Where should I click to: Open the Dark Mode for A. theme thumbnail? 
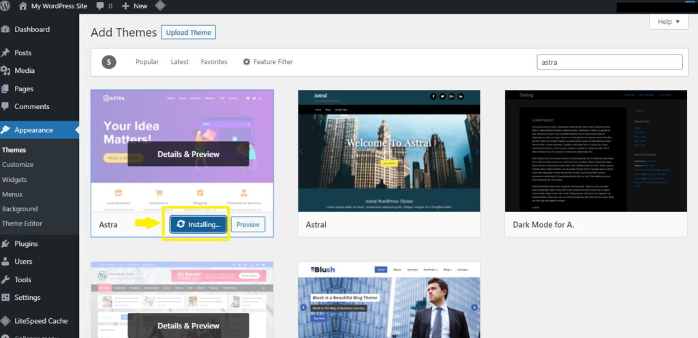point(596,151)
